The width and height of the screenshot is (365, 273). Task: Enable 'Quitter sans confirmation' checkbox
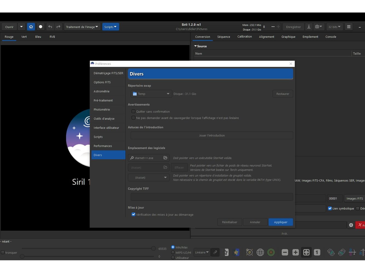click(133, 111)
